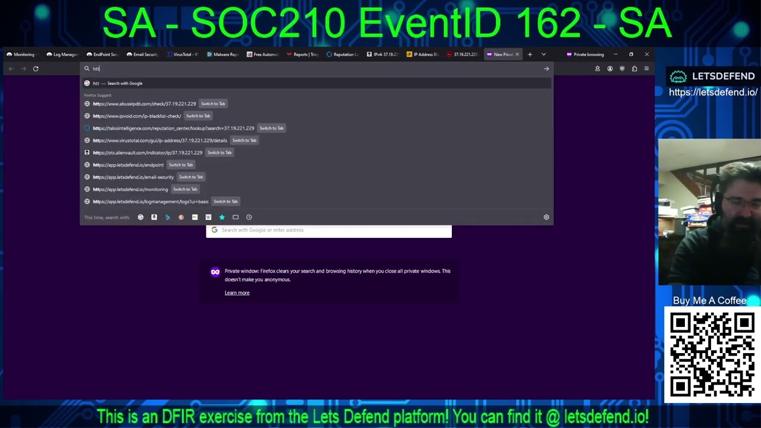Open a new tab with the plus icon
Image resolution: width=761 pixels, height=428 pixels.
[x=530, y=54]
